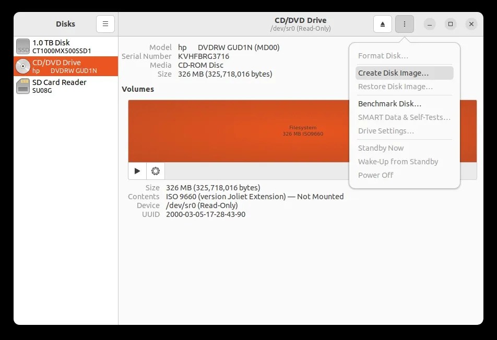This screenshot has height=340, width=497.
Task: Click Power Off in the drive menu
Action: pos(376,175)
